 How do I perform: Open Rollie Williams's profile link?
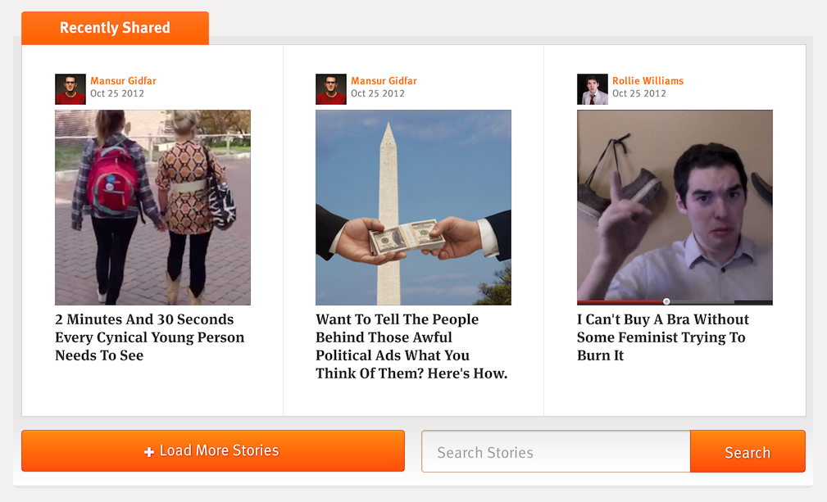click(x=649, y=80)
